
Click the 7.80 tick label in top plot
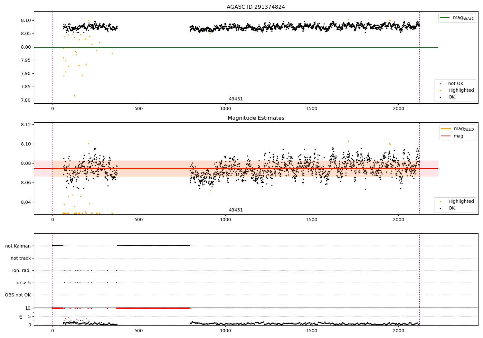tap(26, 100)
